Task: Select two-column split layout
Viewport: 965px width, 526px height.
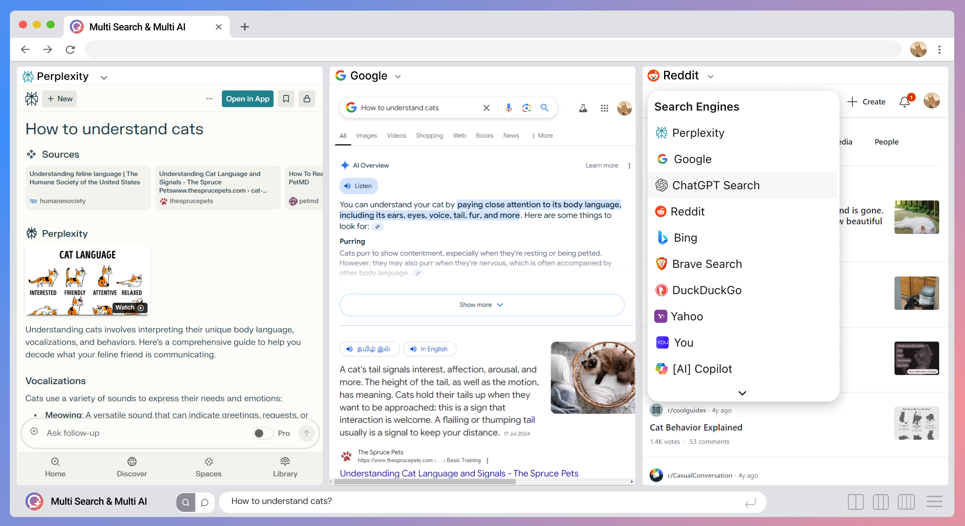Action: click(x=856, y=502)
